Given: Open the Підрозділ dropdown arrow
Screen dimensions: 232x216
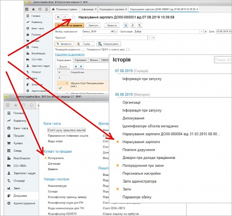Looking at the screenshot, I should coord(150,38).
